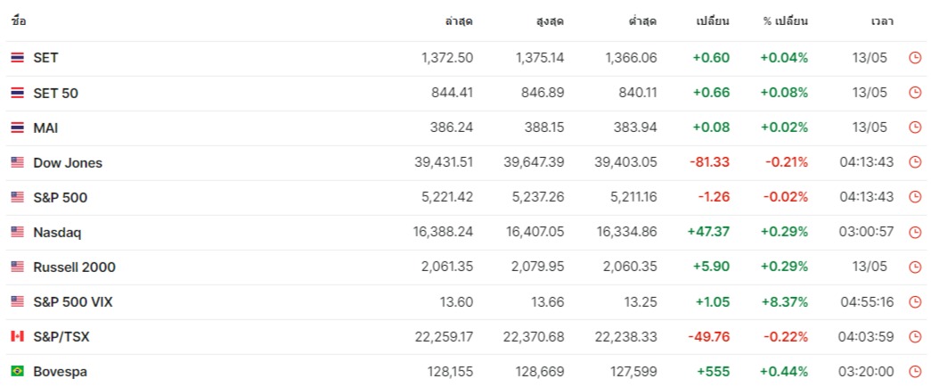931x387 pixels.
Task: Click the Canadian flag icon beside S&P/TSX
Action: tap(17, 336)
